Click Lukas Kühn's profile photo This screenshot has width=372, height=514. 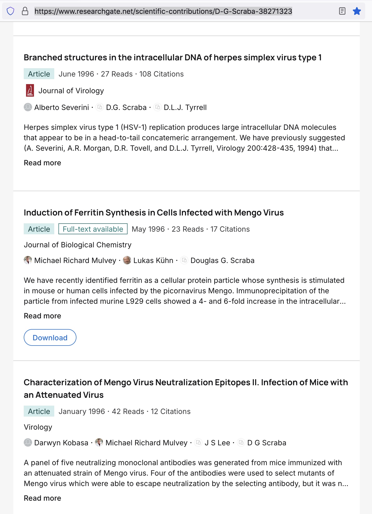click(x=127, y=260)
